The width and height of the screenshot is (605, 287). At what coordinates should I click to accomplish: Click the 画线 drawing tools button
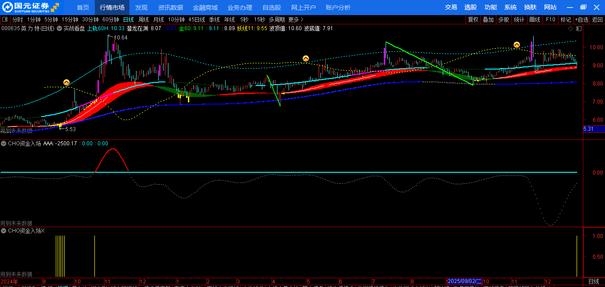pos(535,19)
